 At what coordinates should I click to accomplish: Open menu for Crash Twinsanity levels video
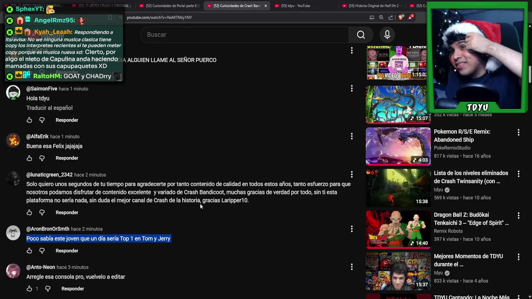(x=518, y=174)
